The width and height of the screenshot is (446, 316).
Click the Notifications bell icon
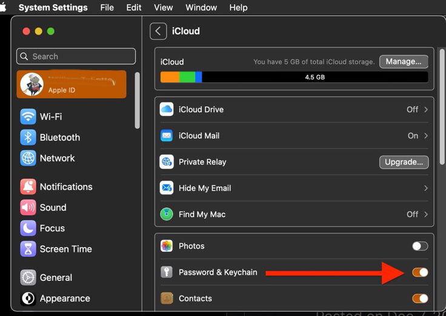tap(28, 186)
